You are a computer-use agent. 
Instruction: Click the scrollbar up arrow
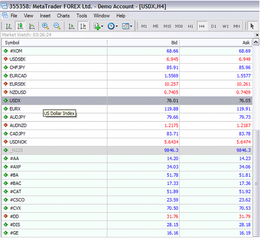coord(256,42)
